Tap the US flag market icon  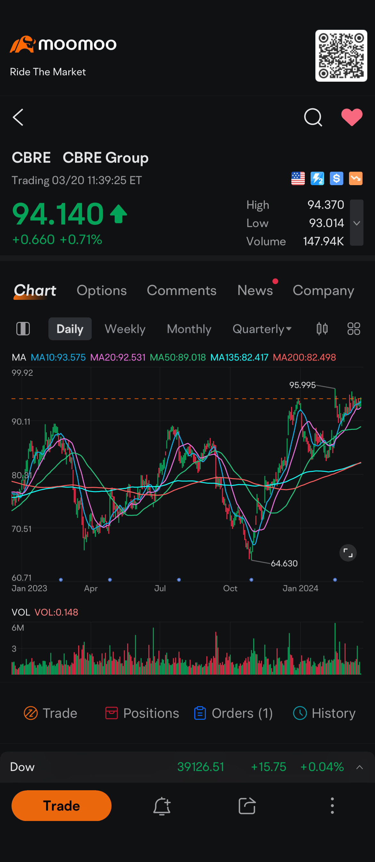click(298, 179)
